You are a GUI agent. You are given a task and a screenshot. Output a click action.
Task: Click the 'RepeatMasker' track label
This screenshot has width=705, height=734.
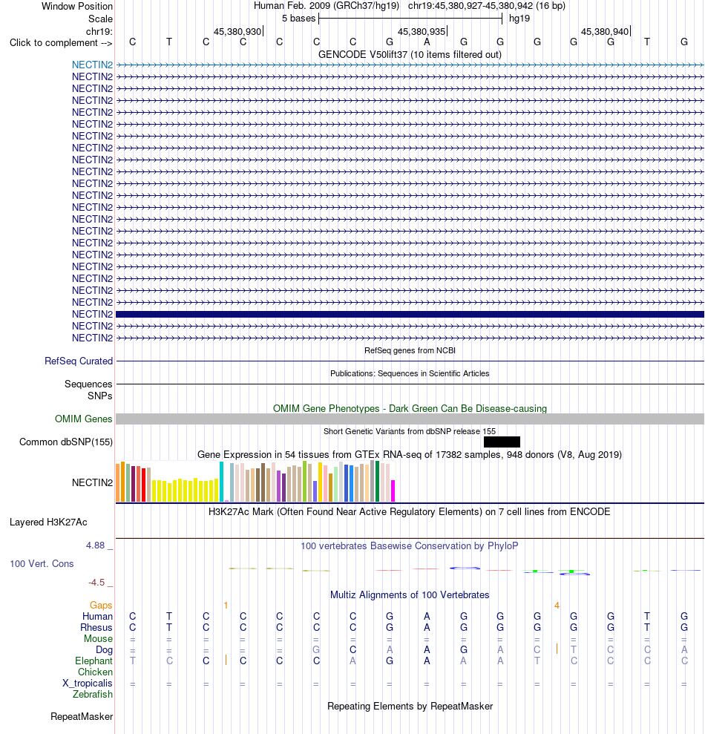[x=82, y=716]
